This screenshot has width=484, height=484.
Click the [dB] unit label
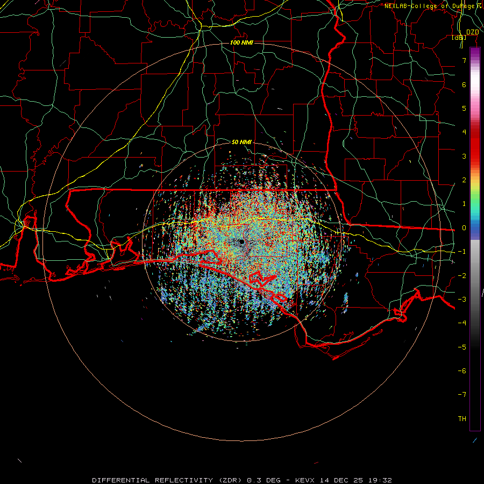[x=459, y=37]
